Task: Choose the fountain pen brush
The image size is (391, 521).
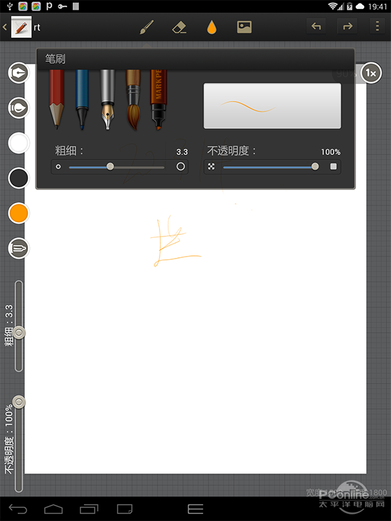Action: (107, 100)
